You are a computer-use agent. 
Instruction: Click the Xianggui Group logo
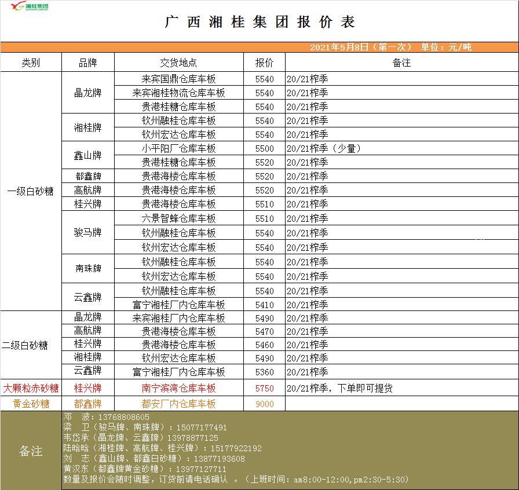pyautogui.click(x=30, y=7)
